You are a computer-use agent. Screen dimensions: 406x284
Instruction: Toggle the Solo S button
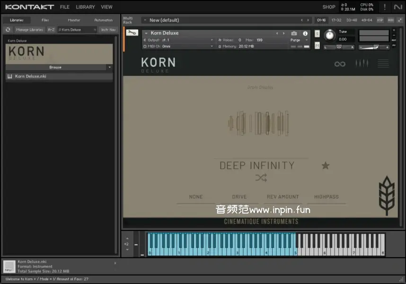317,34
